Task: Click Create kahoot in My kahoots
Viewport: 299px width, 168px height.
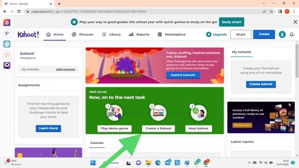Action: coord(261,84)
